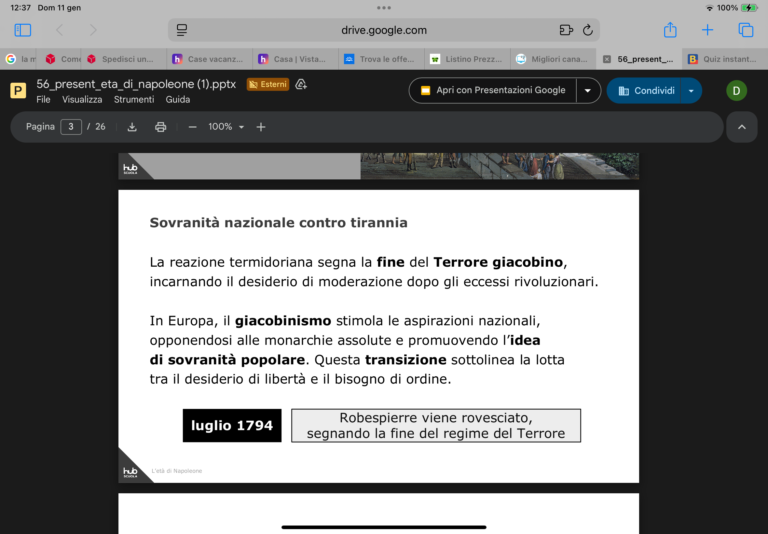
Task: Open the Visualizza menu
Action: [82, 99]
